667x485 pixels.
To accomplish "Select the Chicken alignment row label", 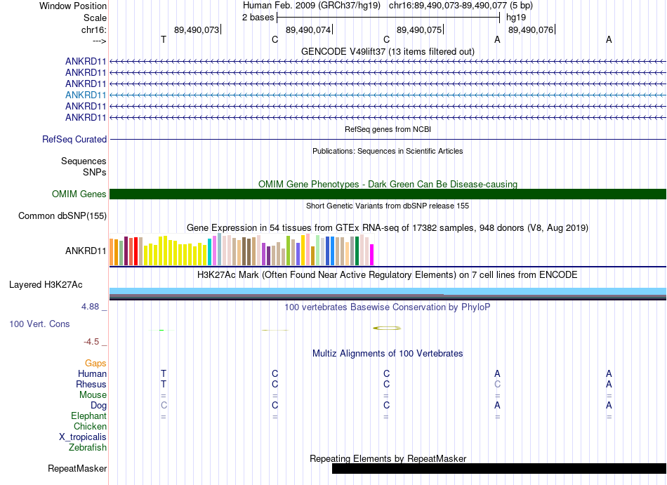I will tap(90, 426).
